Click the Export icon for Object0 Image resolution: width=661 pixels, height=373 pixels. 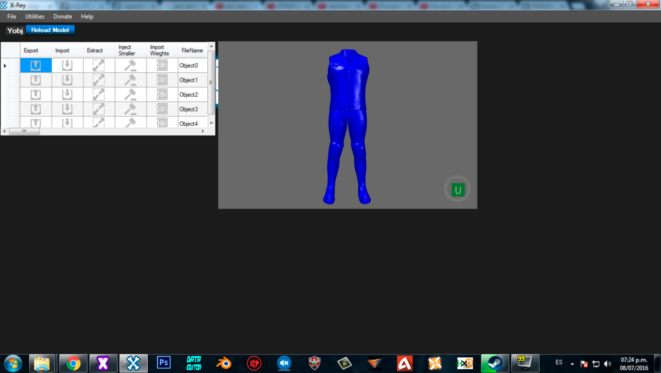click(x=36, y=65)
